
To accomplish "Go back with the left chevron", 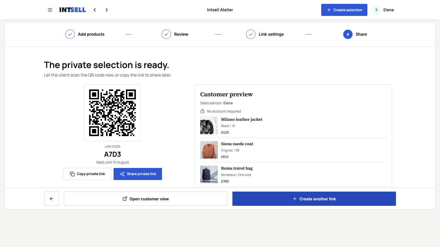I will [95, 10].
